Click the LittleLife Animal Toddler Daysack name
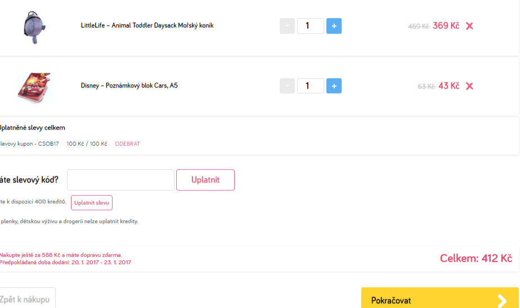 click(x=147, y=26)
